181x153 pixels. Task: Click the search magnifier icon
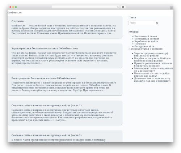(157, 23)
